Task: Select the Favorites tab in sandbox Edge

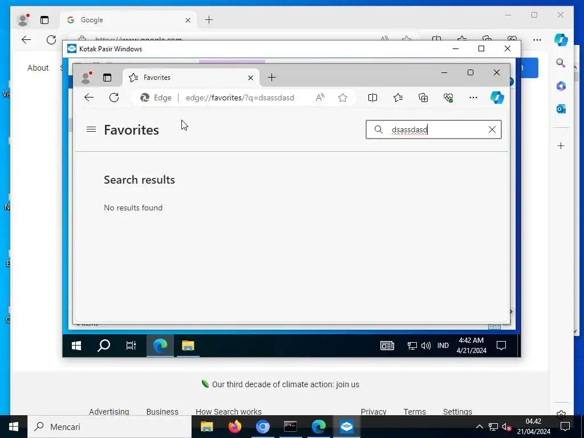Action: click(x=190, y=78)
